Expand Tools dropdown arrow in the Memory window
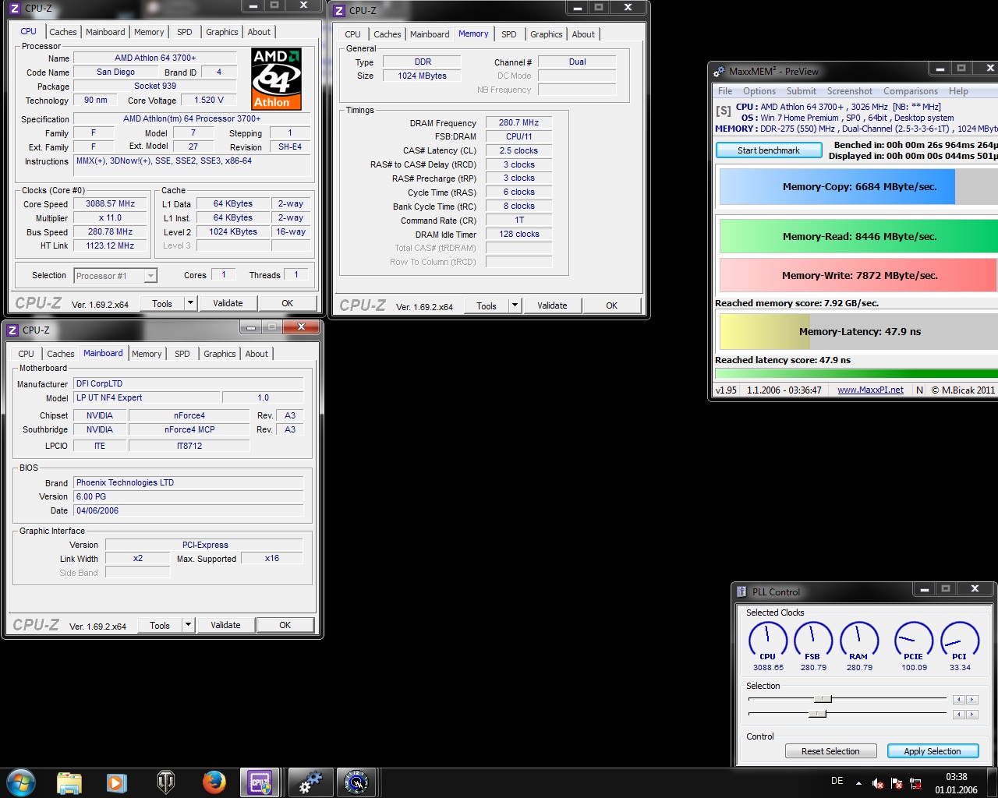Image resolution: width=998 pixels, height=798 pixels. pyautogui.click(x=515, y=305)
